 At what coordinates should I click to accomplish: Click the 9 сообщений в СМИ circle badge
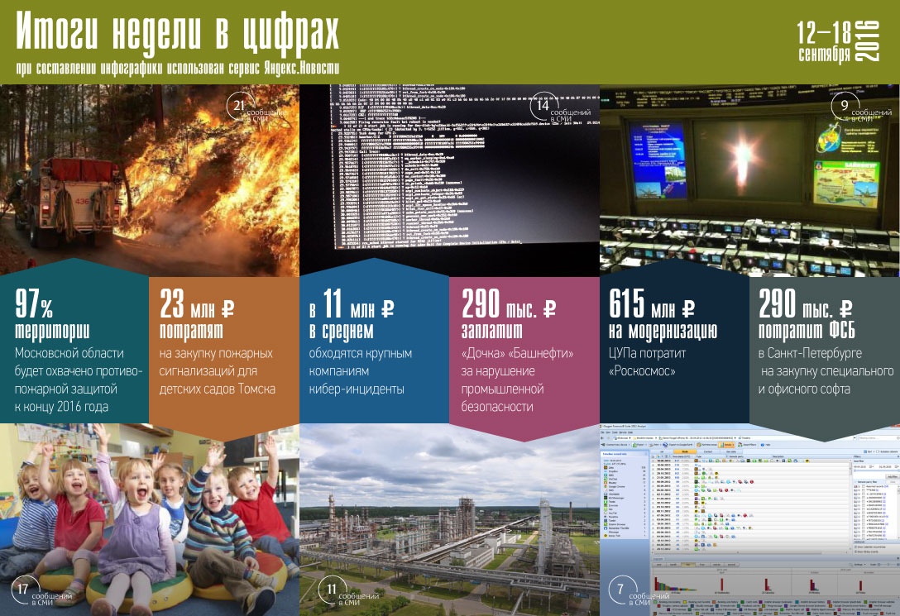coord(844,106)
